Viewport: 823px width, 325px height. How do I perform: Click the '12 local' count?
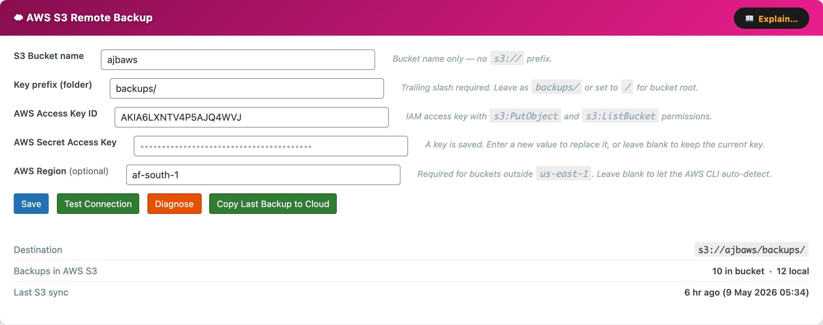point(793,271)
